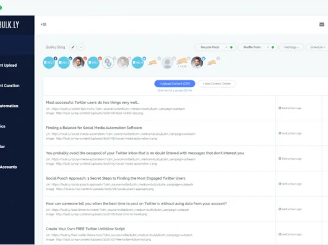Image resolution: width=328 pixels, height=245 pixels.
Task: Select post 'Social Poach Approach: 3 Secret Steps'
Action: 116,178
